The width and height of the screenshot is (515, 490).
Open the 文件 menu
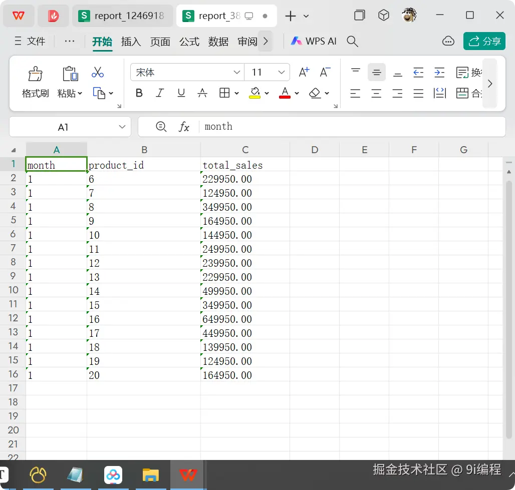point(30,41)
